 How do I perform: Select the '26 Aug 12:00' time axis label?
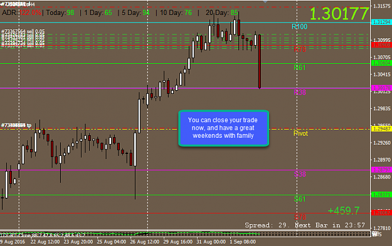(x=145, y=242)
